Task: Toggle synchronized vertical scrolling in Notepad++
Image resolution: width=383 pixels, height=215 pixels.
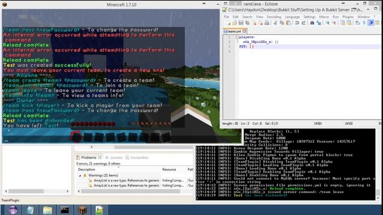Action: pos(342,23)
